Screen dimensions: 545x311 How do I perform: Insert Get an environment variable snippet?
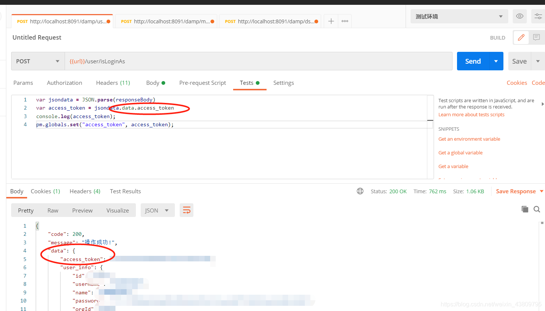(469, 139)
